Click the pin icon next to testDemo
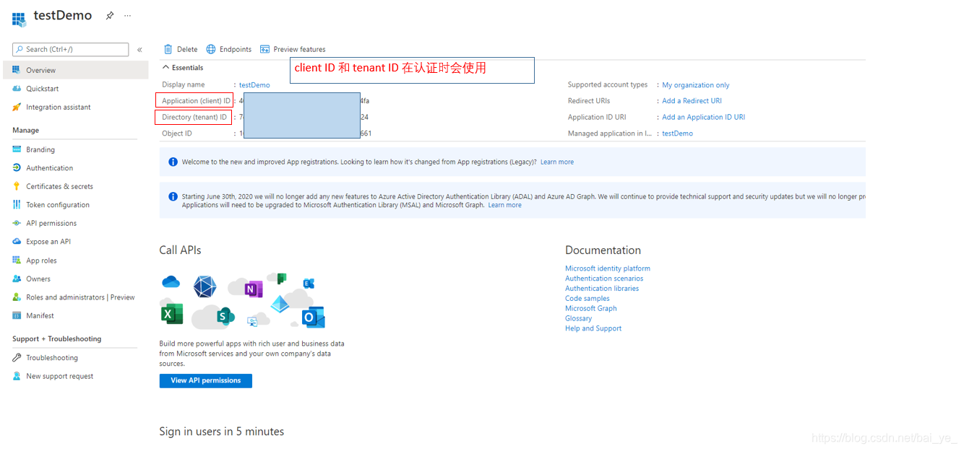This screenshot has height=451, width=964. 110,15
